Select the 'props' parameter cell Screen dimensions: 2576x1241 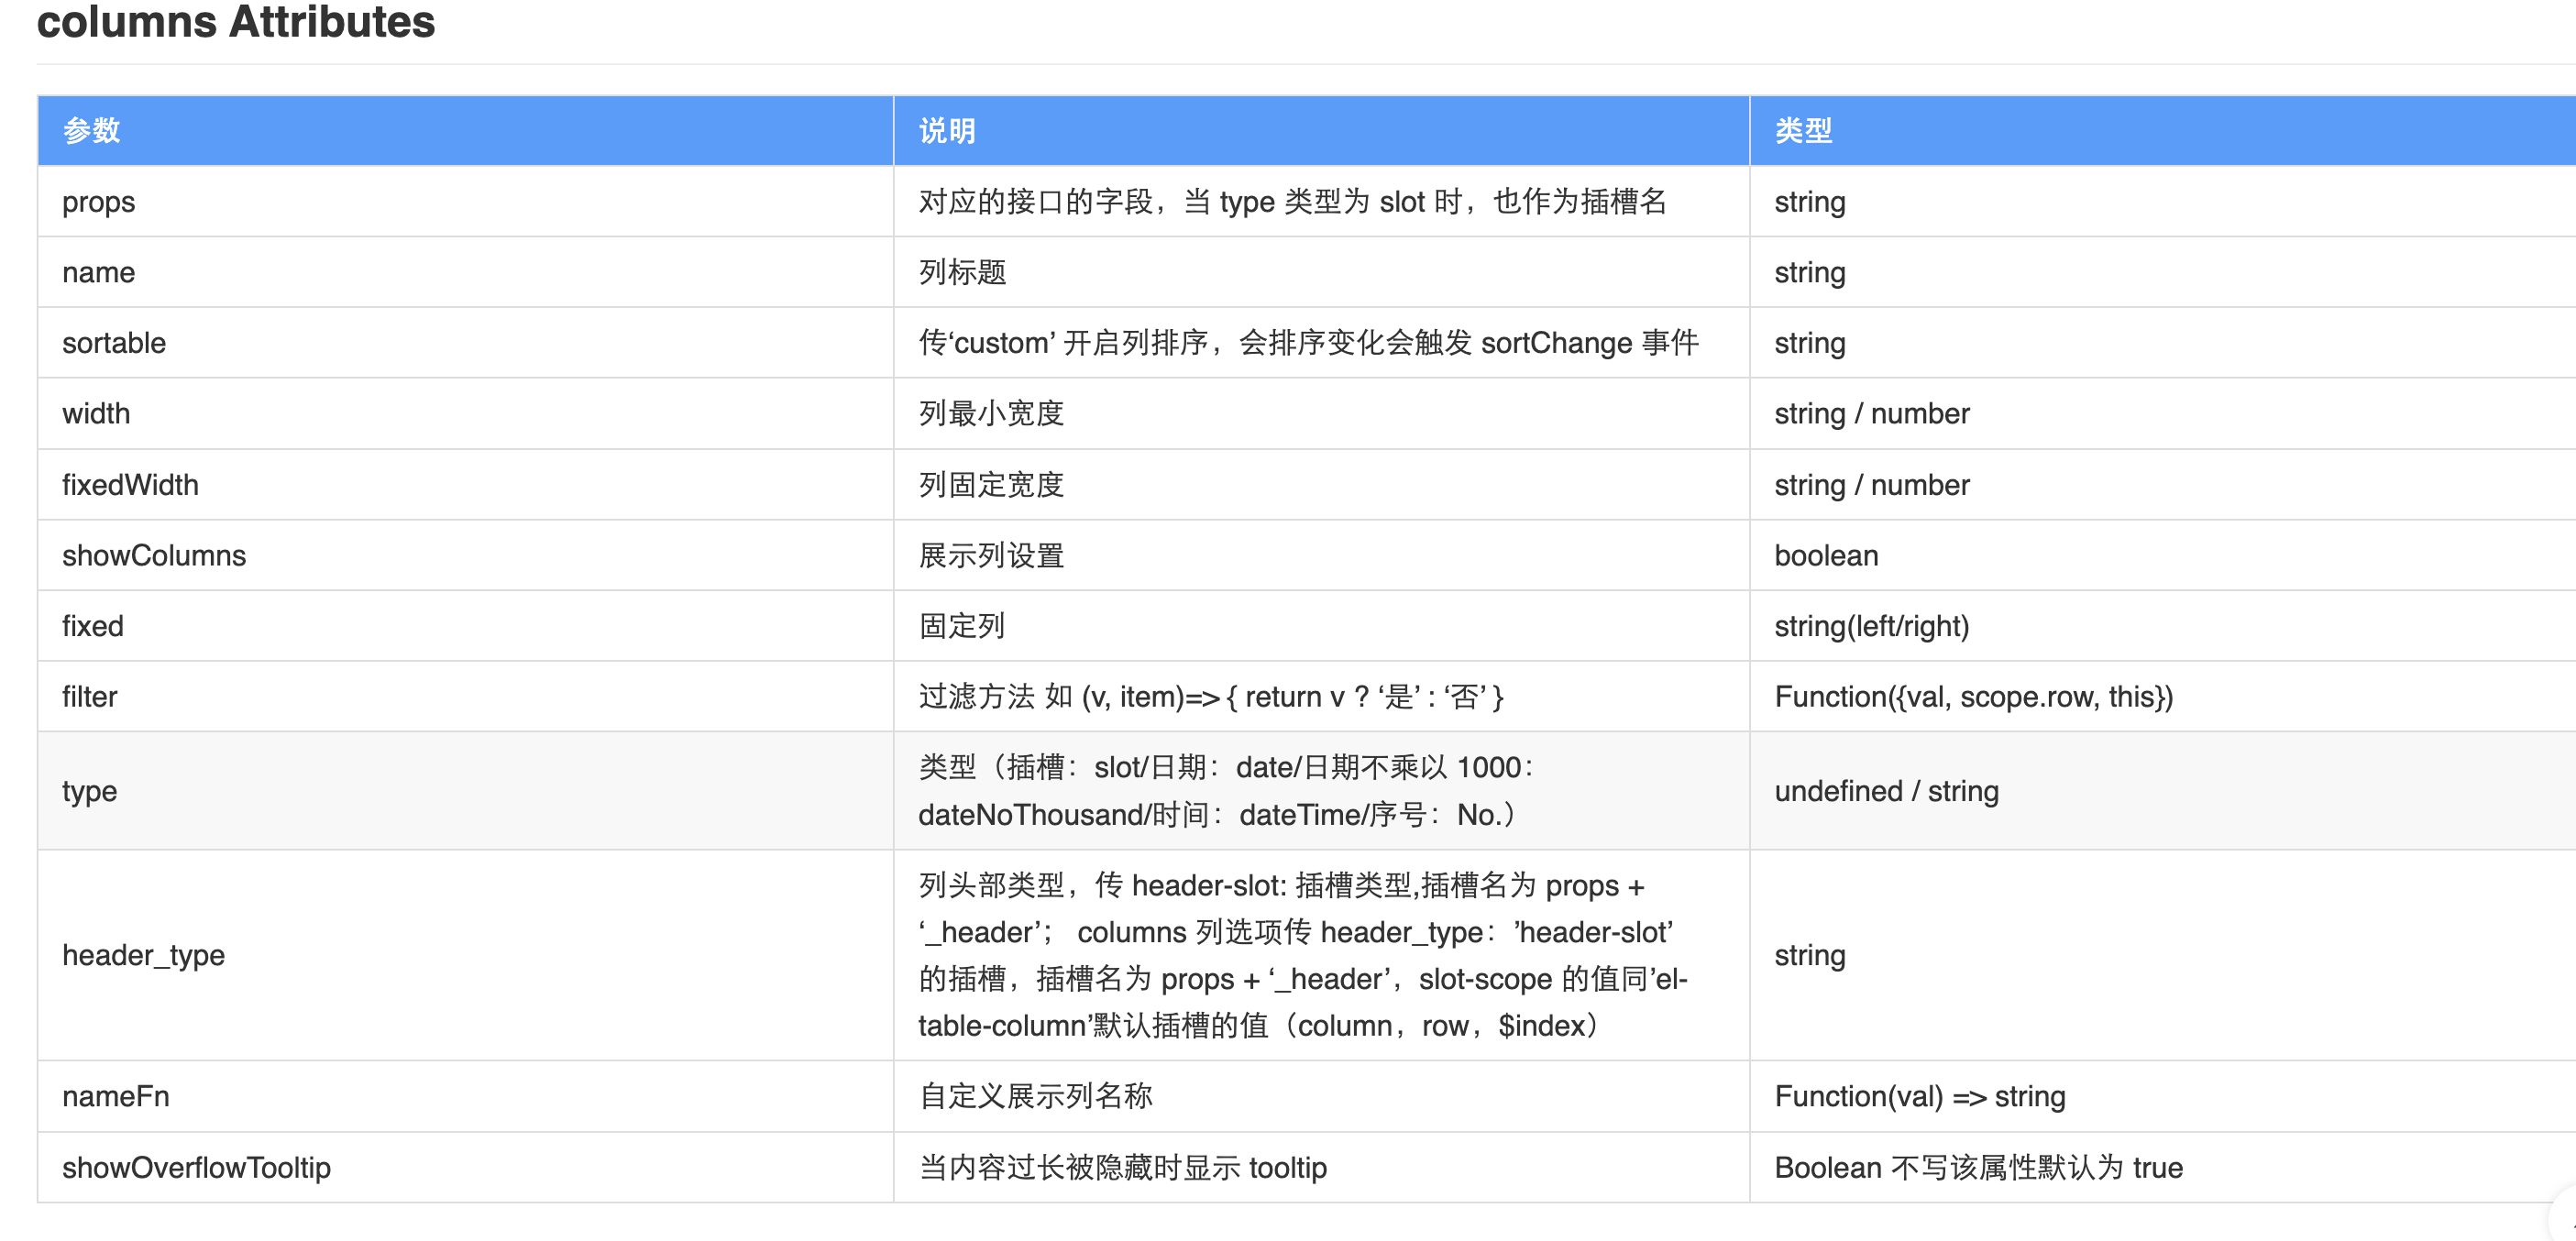pyautogui.click(x=465, y=202)
